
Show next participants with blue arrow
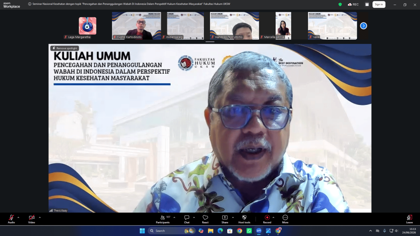pos(363,26)
